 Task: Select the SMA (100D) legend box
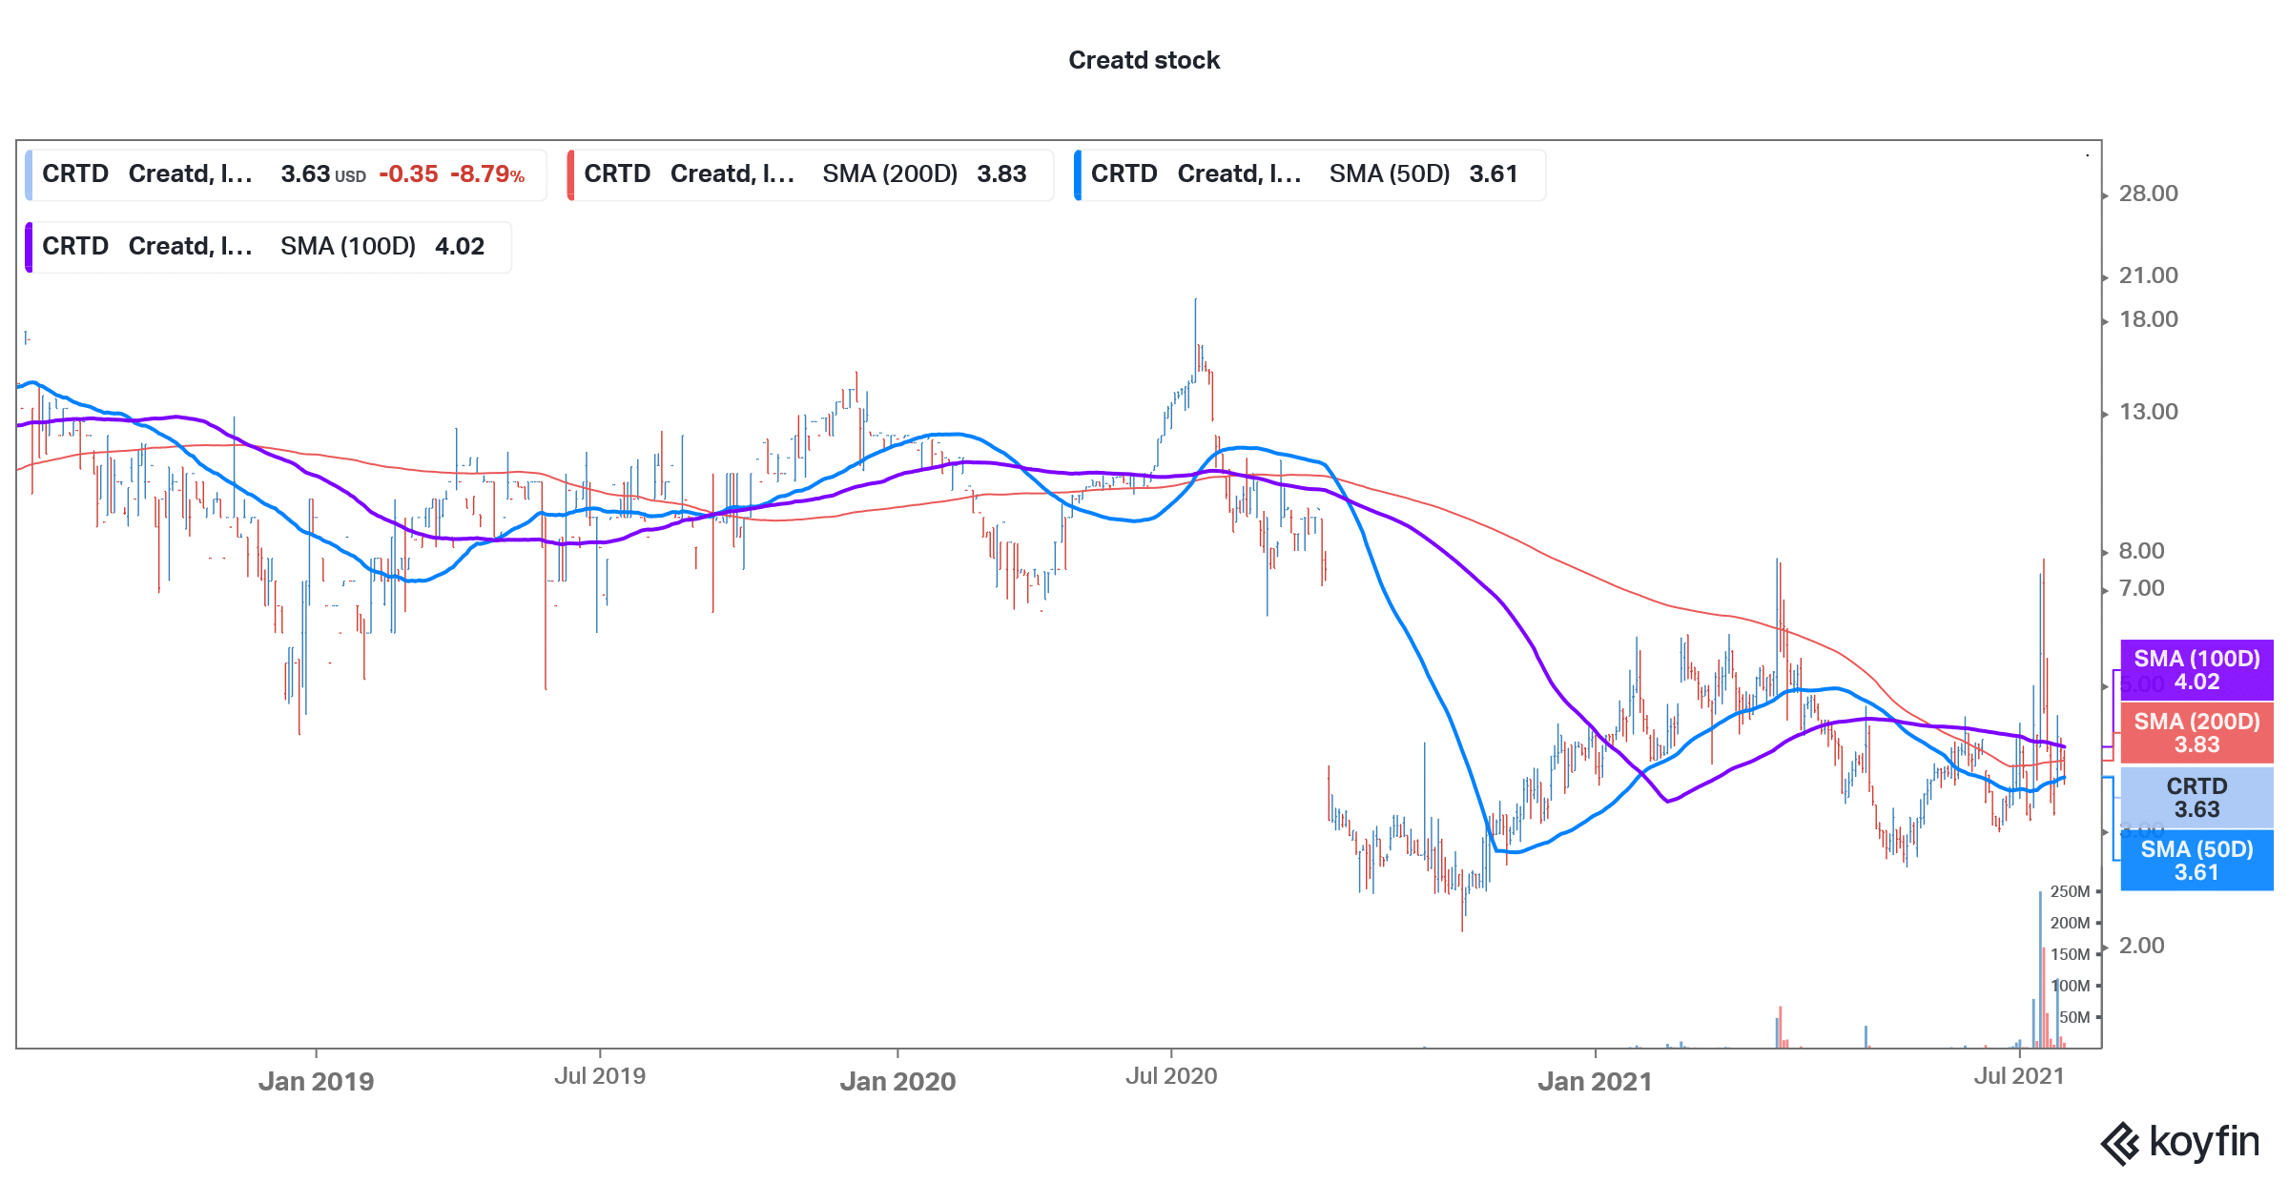click(x=268, y=247)
